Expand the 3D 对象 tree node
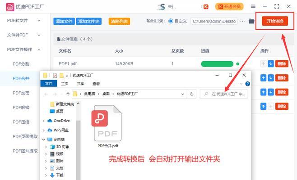 pyautogui.click(x=46, y=147)
